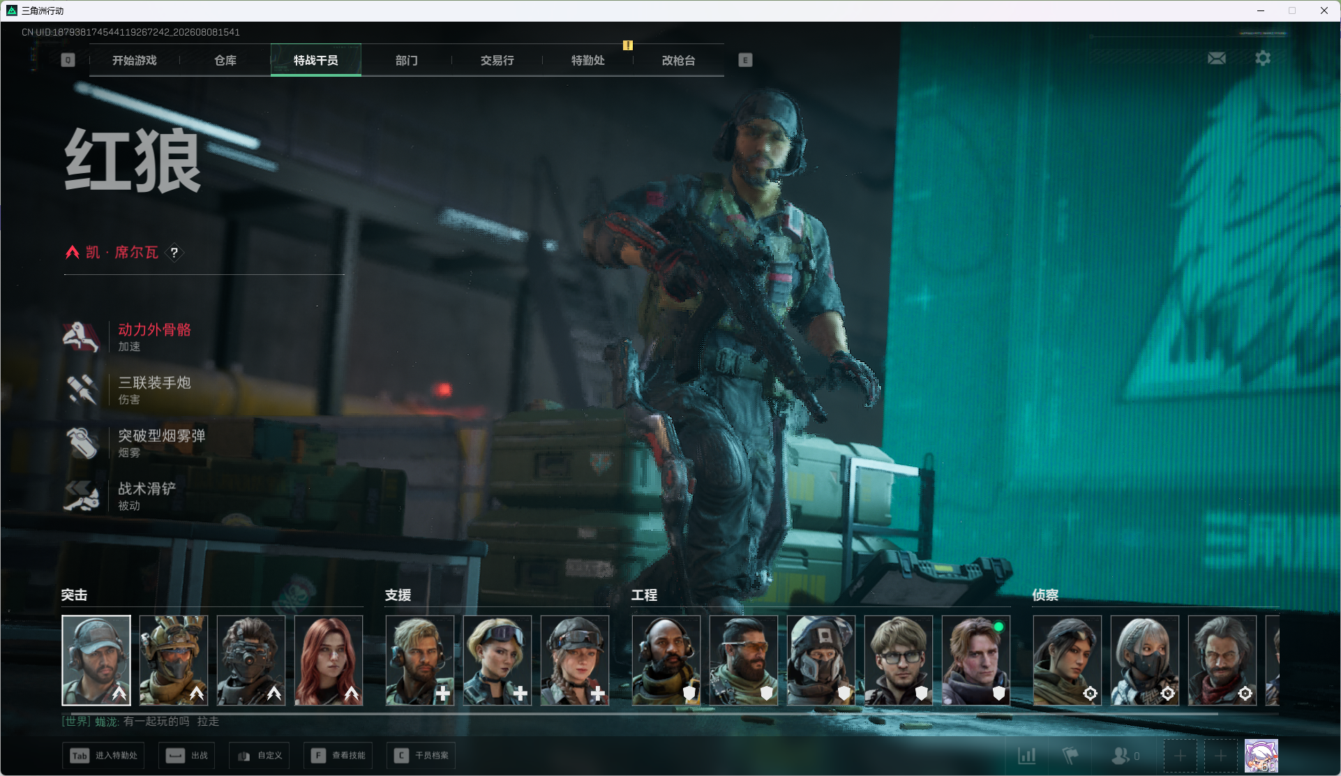Select the bald bearded engineer with headset
Image resolution: width=1341 pixels, height=776 pixels.
(666, 660)
